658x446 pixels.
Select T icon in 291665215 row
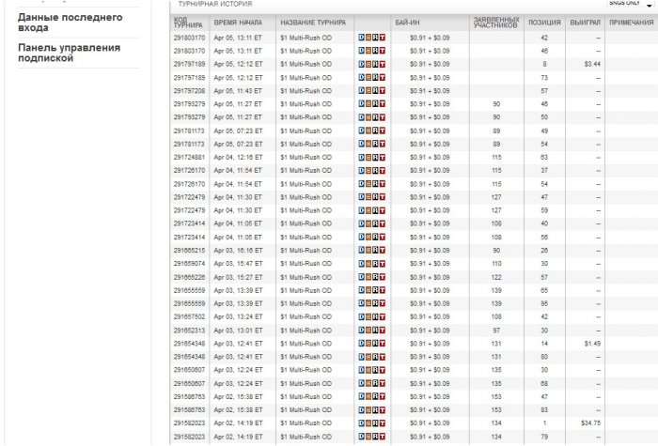[x=383, y=251]
